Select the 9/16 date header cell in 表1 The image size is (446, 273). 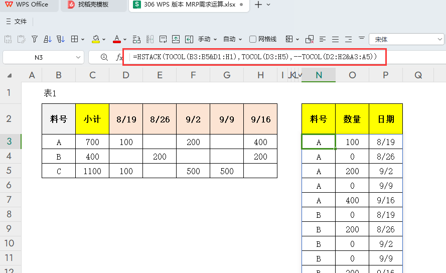[260, 119]
